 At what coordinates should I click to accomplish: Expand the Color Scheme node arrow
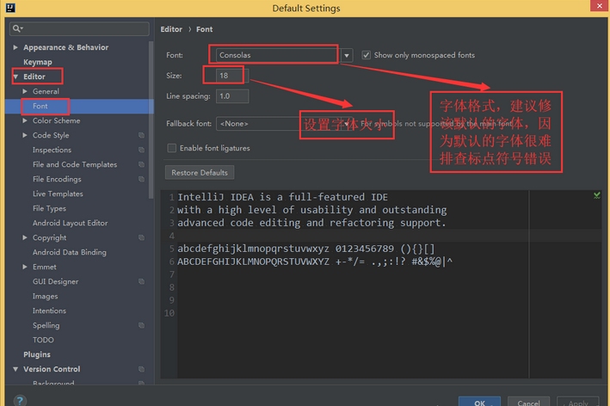(25, 120)
